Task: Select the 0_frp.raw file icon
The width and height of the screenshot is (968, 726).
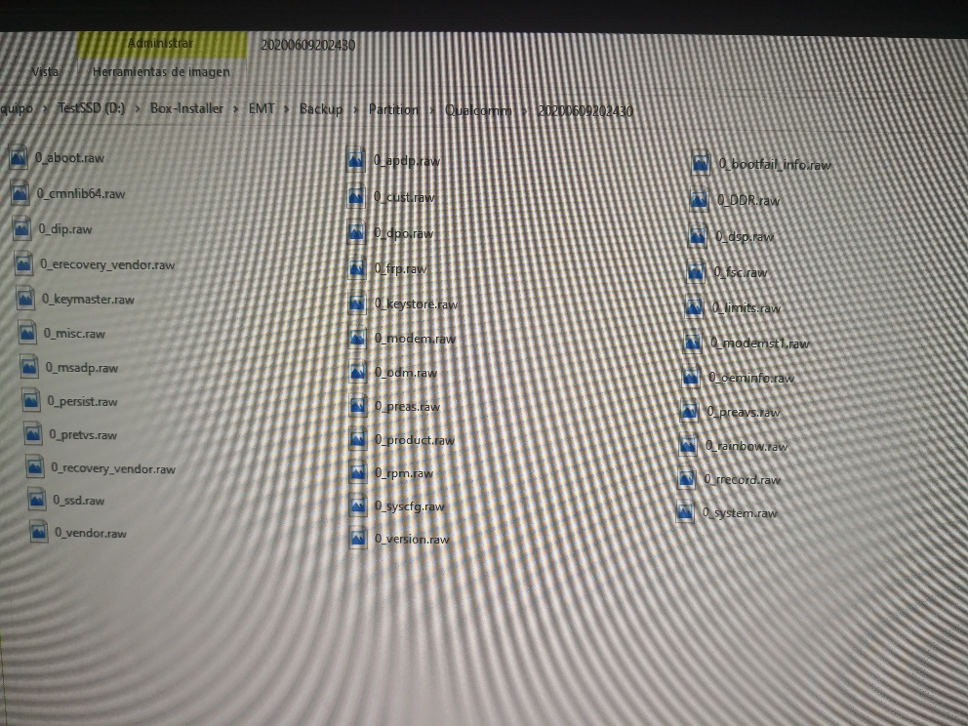Action: pos(357,268)
